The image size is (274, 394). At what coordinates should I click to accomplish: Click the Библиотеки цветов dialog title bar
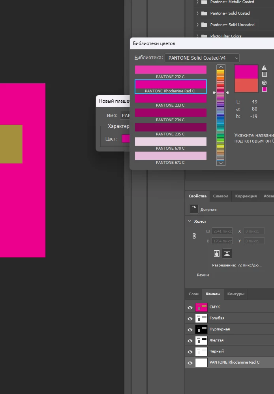pos(202,43)
